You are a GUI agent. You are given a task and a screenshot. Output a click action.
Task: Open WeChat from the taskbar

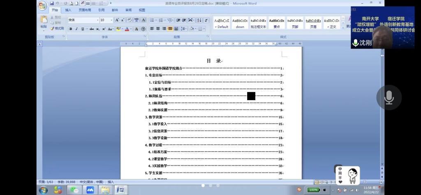74,190
